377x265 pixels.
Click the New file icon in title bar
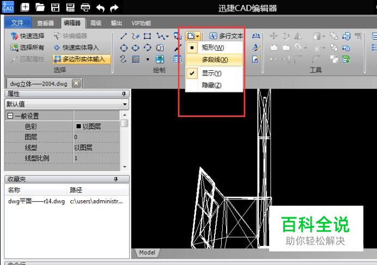pos(25,8)
